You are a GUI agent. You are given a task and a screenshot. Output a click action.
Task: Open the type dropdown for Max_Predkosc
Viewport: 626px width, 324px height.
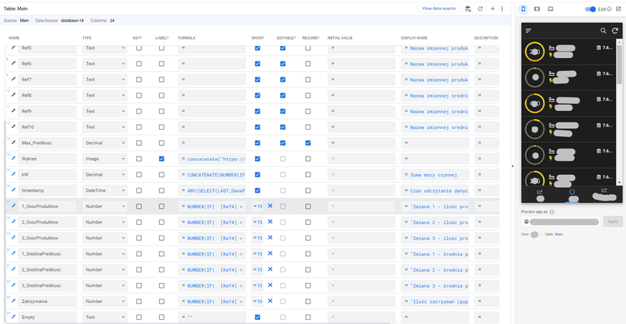coord(105,143)
